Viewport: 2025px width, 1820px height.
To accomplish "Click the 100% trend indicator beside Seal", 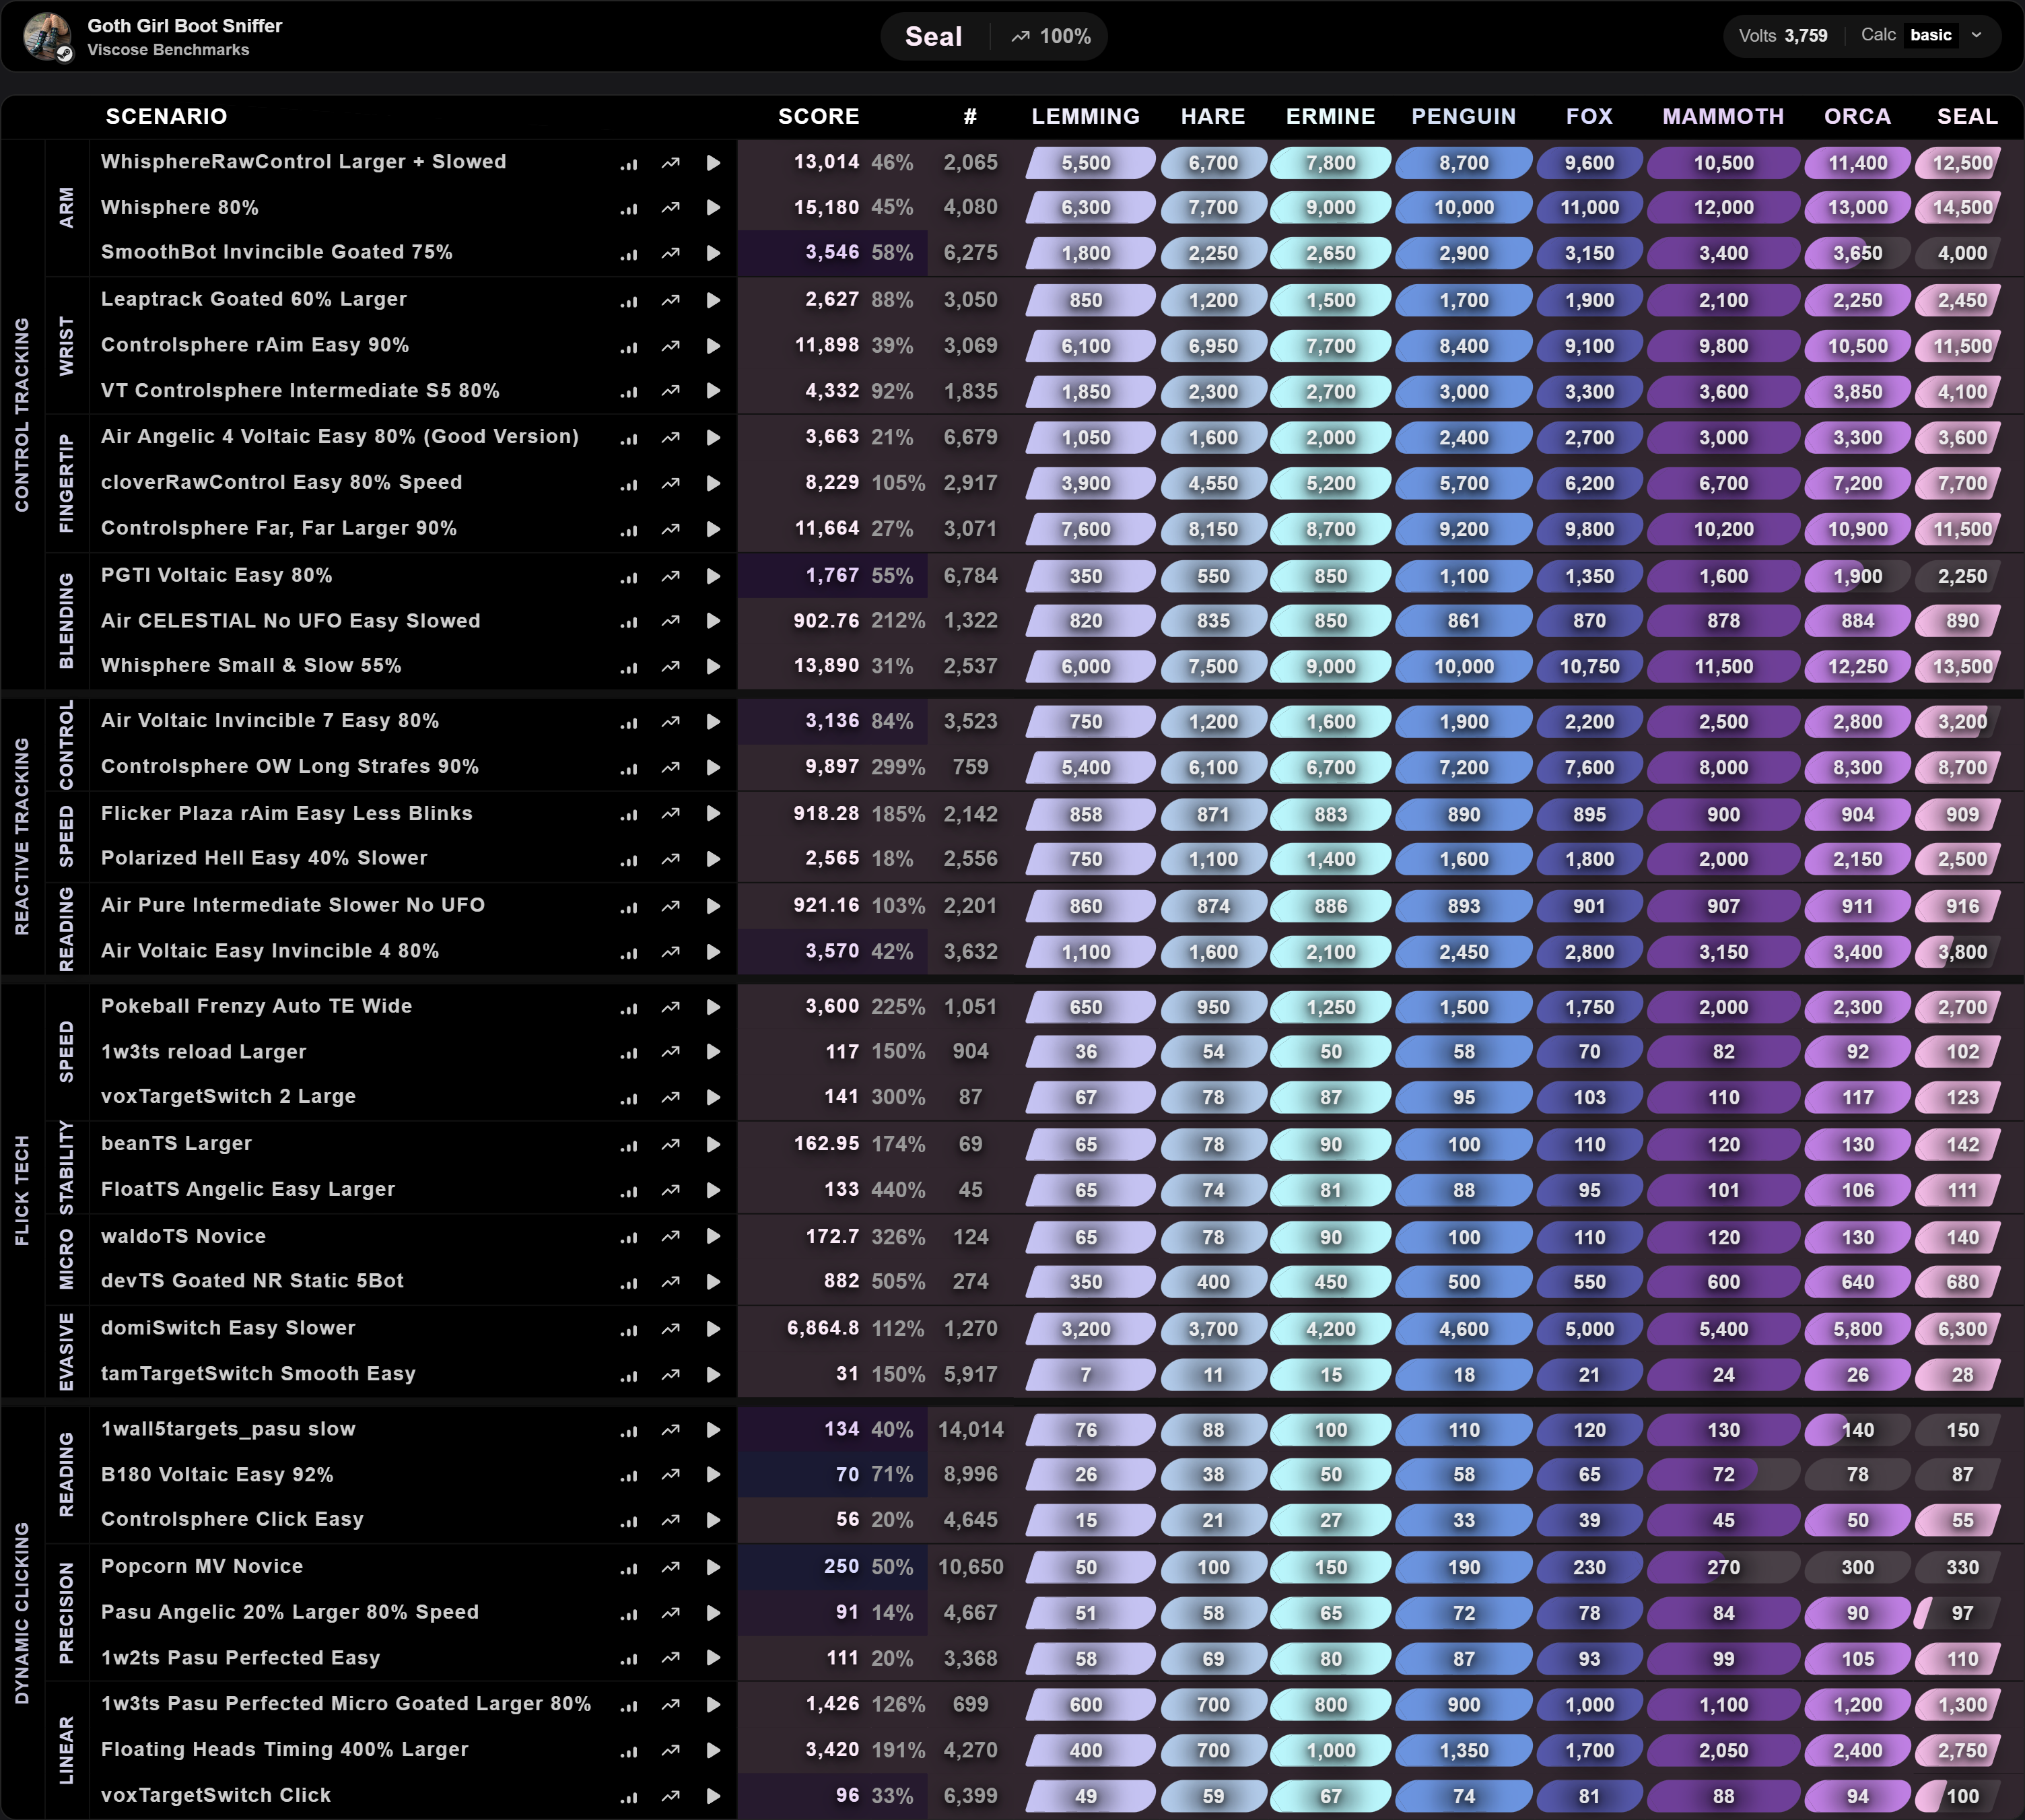I will click(x=1050, y=37).
